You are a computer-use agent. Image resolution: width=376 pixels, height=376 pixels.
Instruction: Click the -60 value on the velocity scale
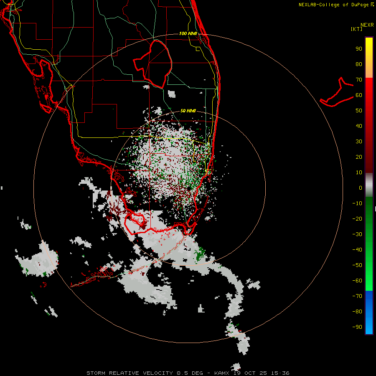click(357, 281)
